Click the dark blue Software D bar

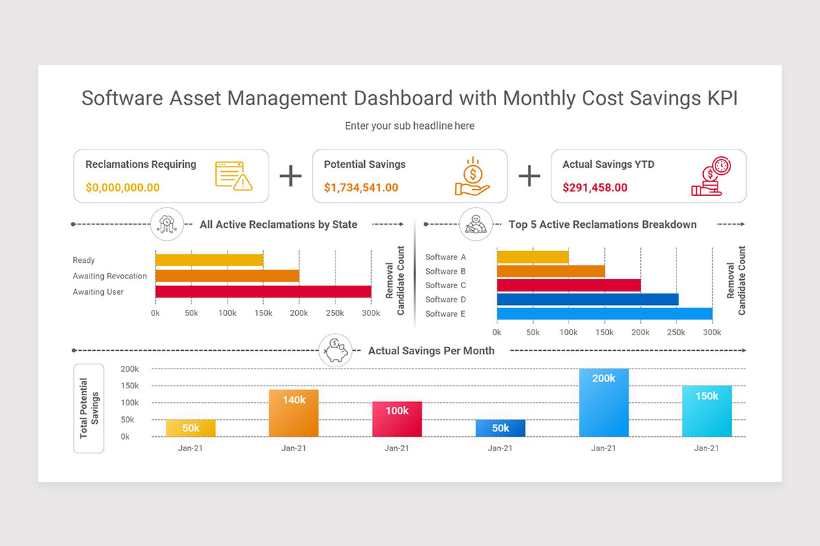(588, 299)
